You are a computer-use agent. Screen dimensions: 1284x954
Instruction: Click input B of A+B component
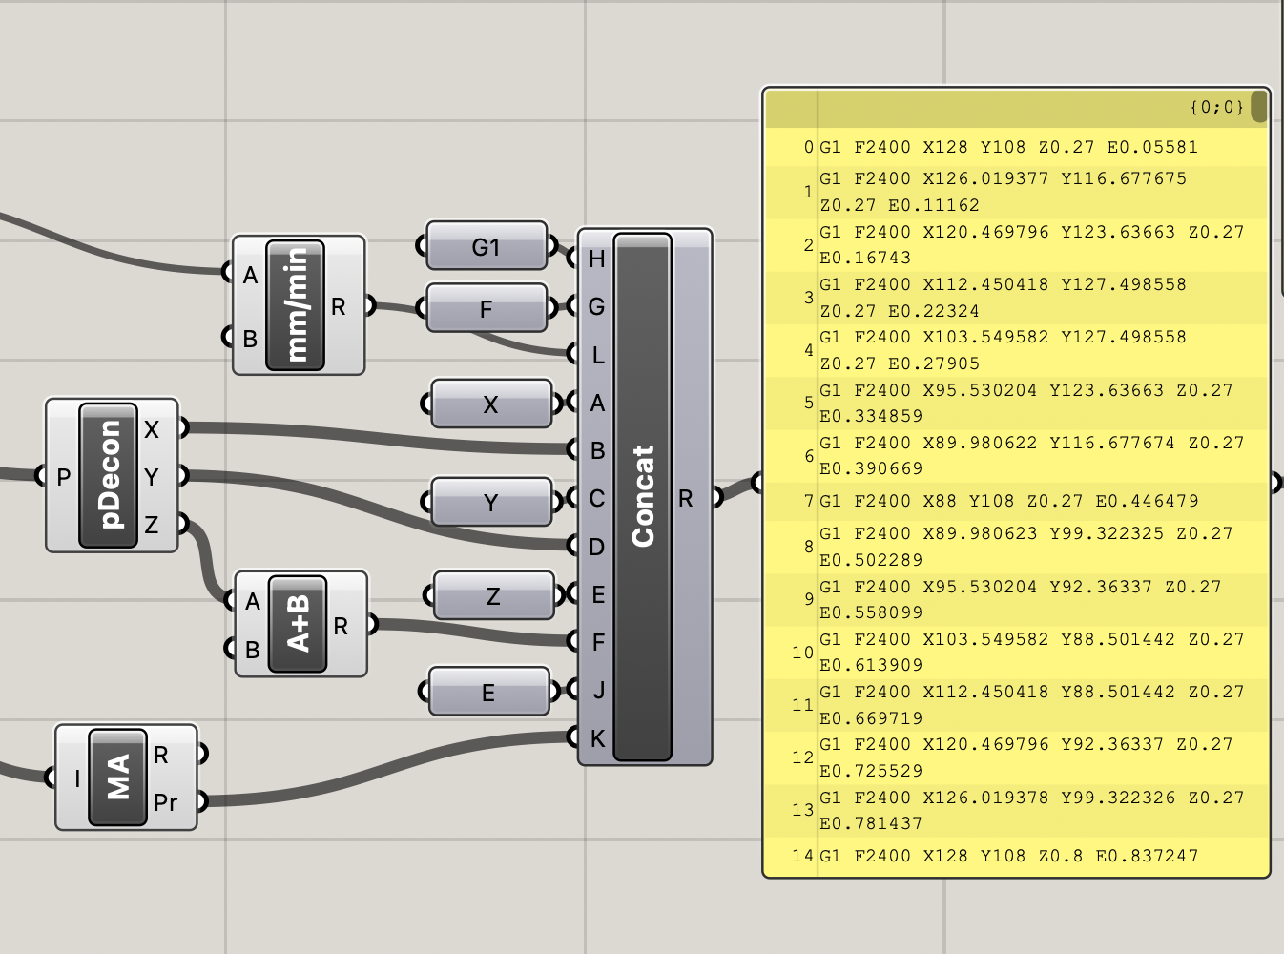coord(252,649)
